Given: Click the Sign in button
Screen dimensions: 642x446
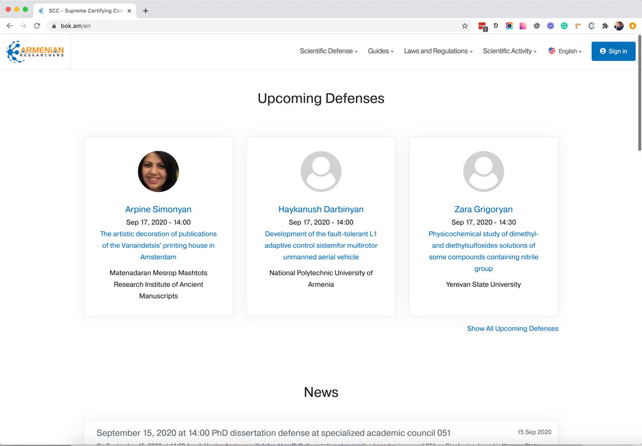Looking at the screenshot, I should pyautogui.click(x=613, y=51).
